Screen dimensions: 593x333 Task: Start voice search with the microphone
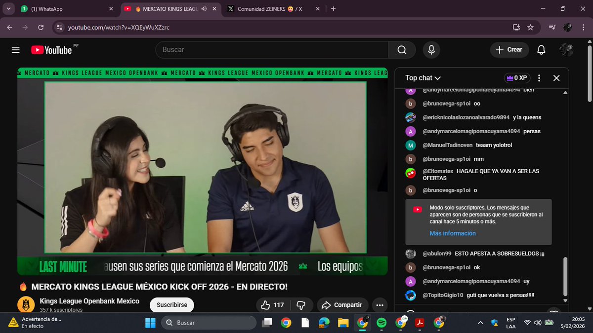pos(431,50)
